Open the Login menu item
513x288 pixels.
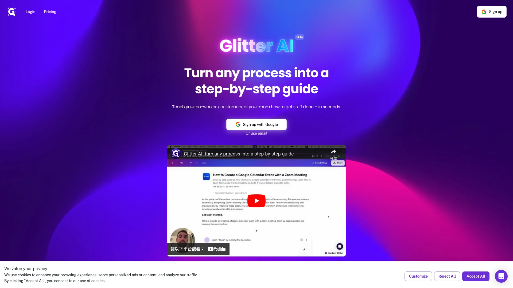pos(30,11)
